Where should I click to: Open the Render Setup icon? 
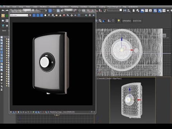coord(160,11)
